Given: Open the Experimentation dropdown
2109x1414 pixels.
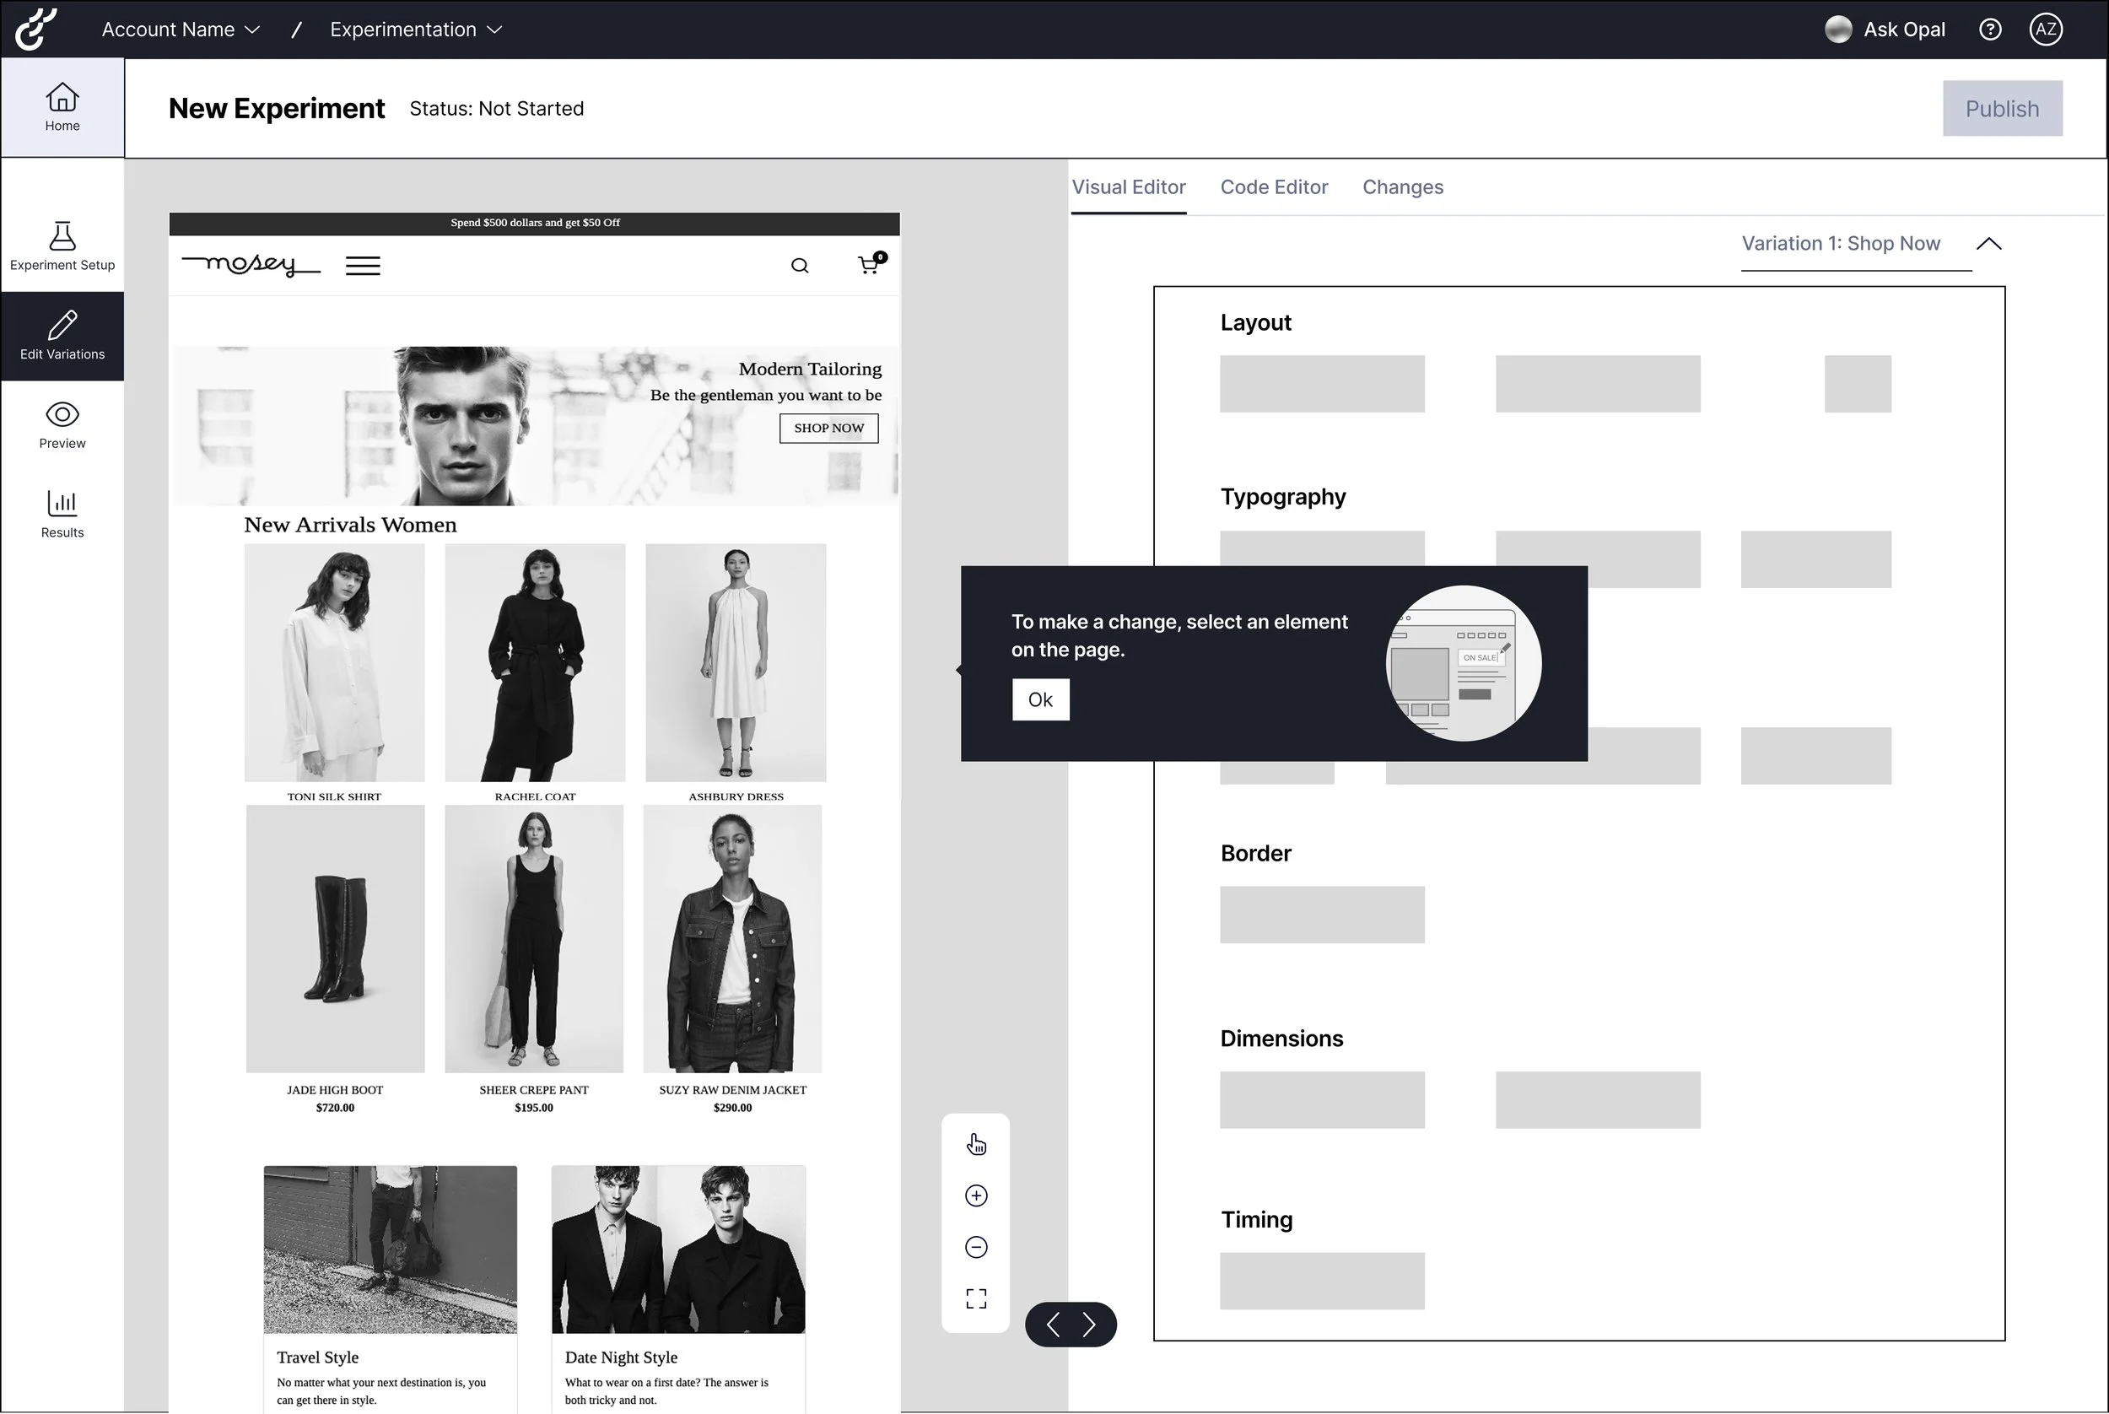Looking at the screenshot, I should click(x=416, y=30).
